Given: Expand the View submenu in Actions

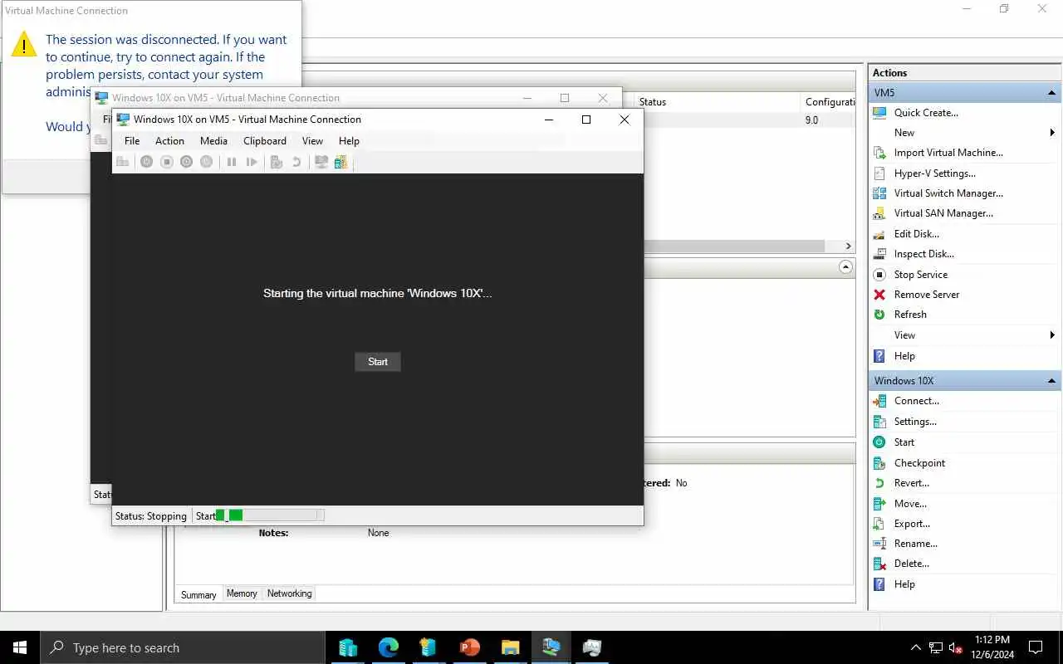Looking at the screenshot, I should [1052, 335].
